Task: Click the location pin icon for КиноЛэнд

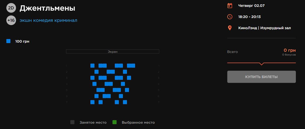Action: (x=230, y=28)
